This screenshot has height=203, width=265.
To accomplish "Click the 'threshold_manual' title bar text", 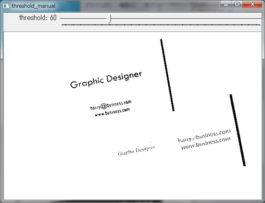I will click(34, 6).
